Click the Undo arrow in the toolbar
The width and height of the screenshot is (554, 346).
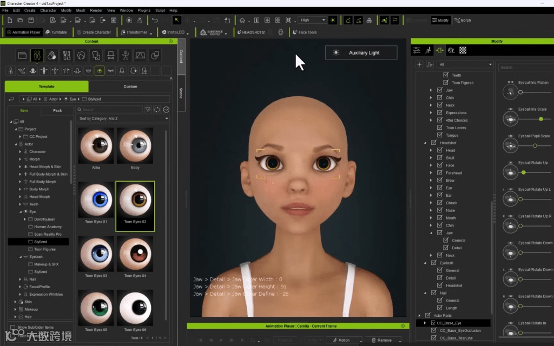[x=155, y=21]
